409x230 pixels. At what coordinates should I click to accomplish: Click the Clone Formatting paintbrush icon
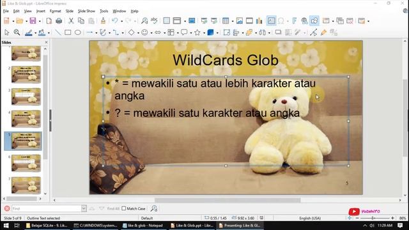pos(103,20)
